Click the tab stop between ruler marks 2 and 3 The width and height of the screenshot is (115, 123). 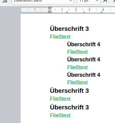point(84,12)
